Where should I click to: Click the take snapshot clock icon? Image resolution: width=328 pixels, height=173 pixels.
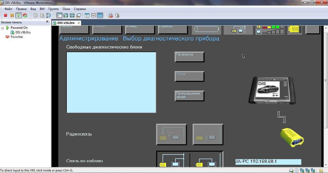pyautogui.click(x=35, y=15)
